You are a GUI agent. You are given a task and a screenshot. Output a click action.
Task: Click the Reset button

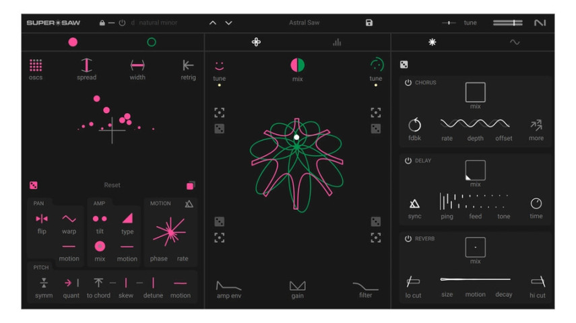pyautogui.click(x=112, y=185)
